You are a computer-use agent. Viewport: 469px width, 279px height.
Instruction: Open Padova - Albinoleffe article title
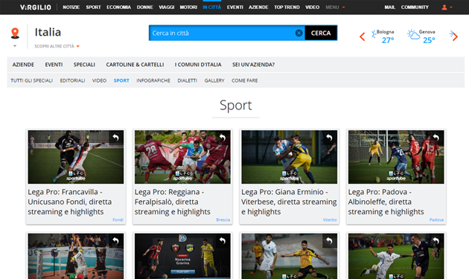coord(386,202)
